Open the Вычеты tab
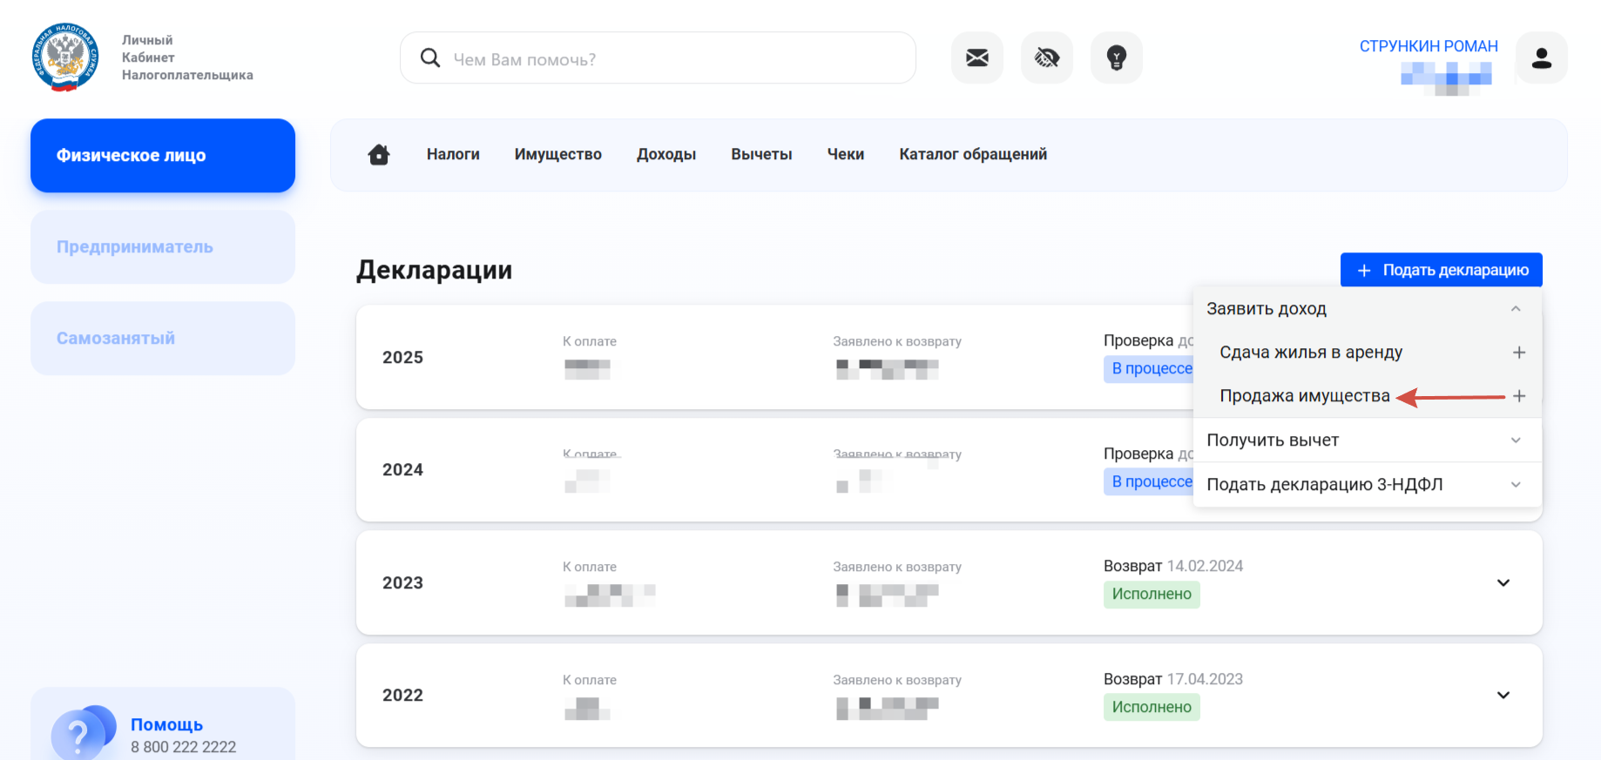The width and height of the screenshot is (1601, 760). (761, 154)
